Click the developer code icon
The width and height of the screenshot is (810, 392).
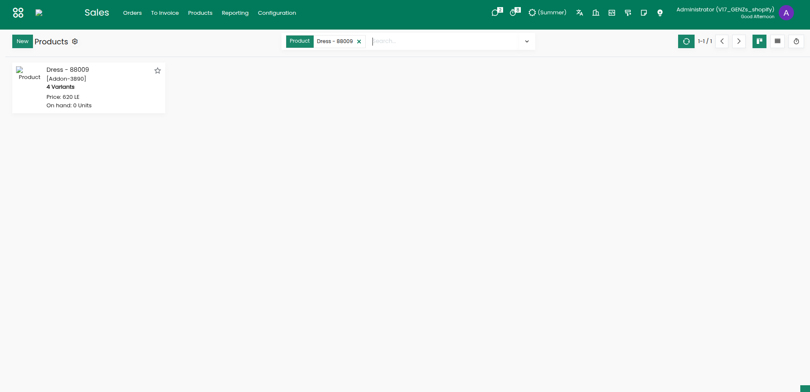coord(612,13)
